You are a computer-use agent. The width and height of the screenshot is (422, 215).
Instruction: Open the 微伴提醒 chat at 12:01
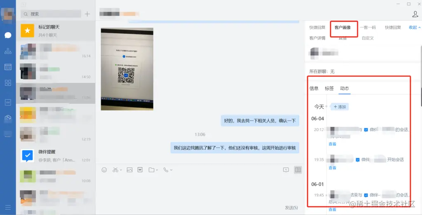coord(56,156)
